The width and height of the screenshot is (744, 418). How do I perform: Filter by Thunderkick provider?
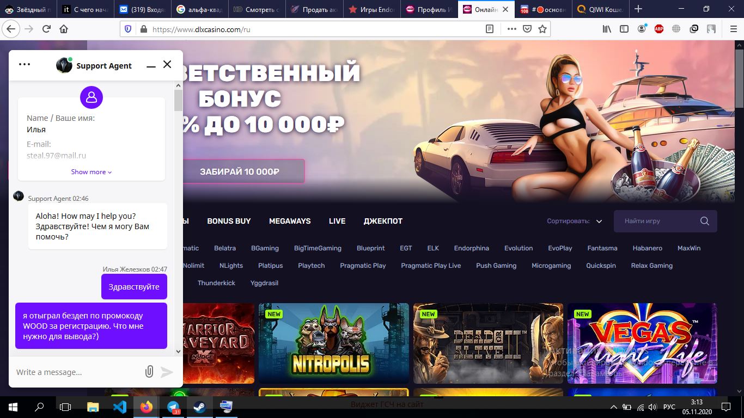point(216,283)
